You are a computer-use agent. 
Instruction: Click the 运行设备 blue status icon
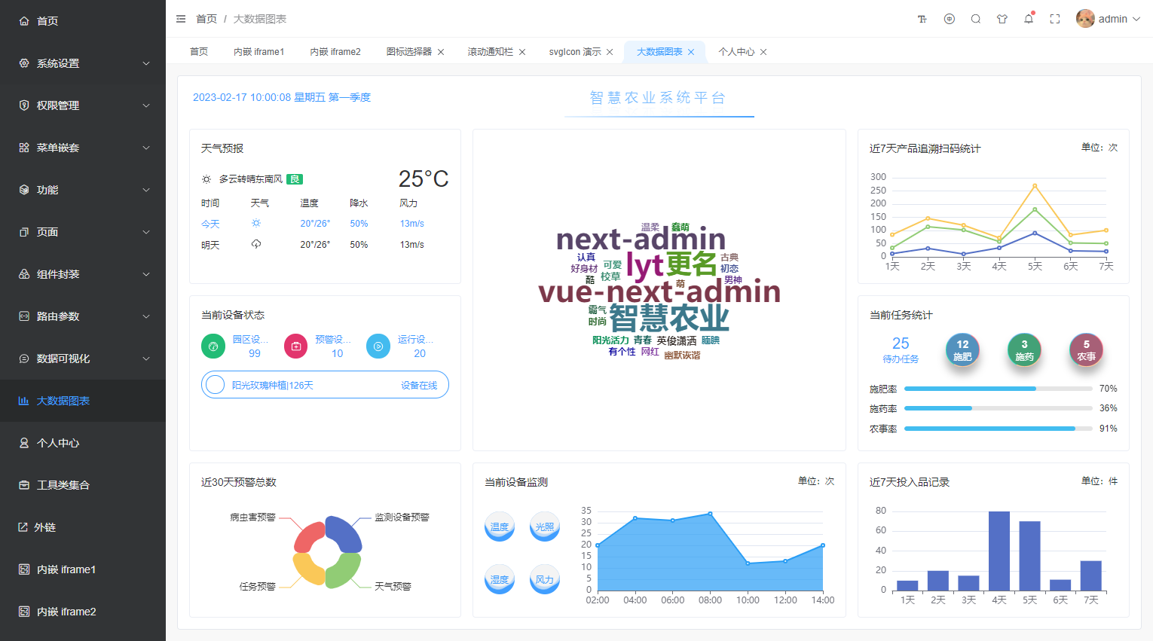click(x=378, y=346)
